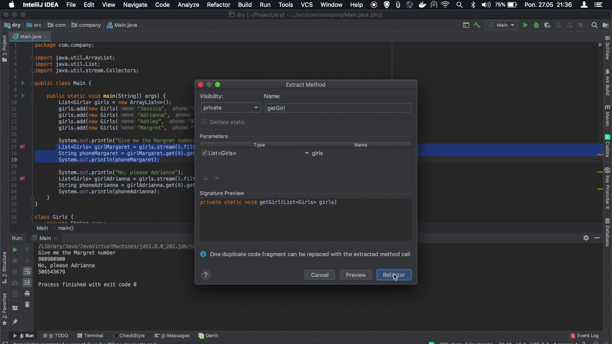Minimize the Run tool window

click(597, 238)
